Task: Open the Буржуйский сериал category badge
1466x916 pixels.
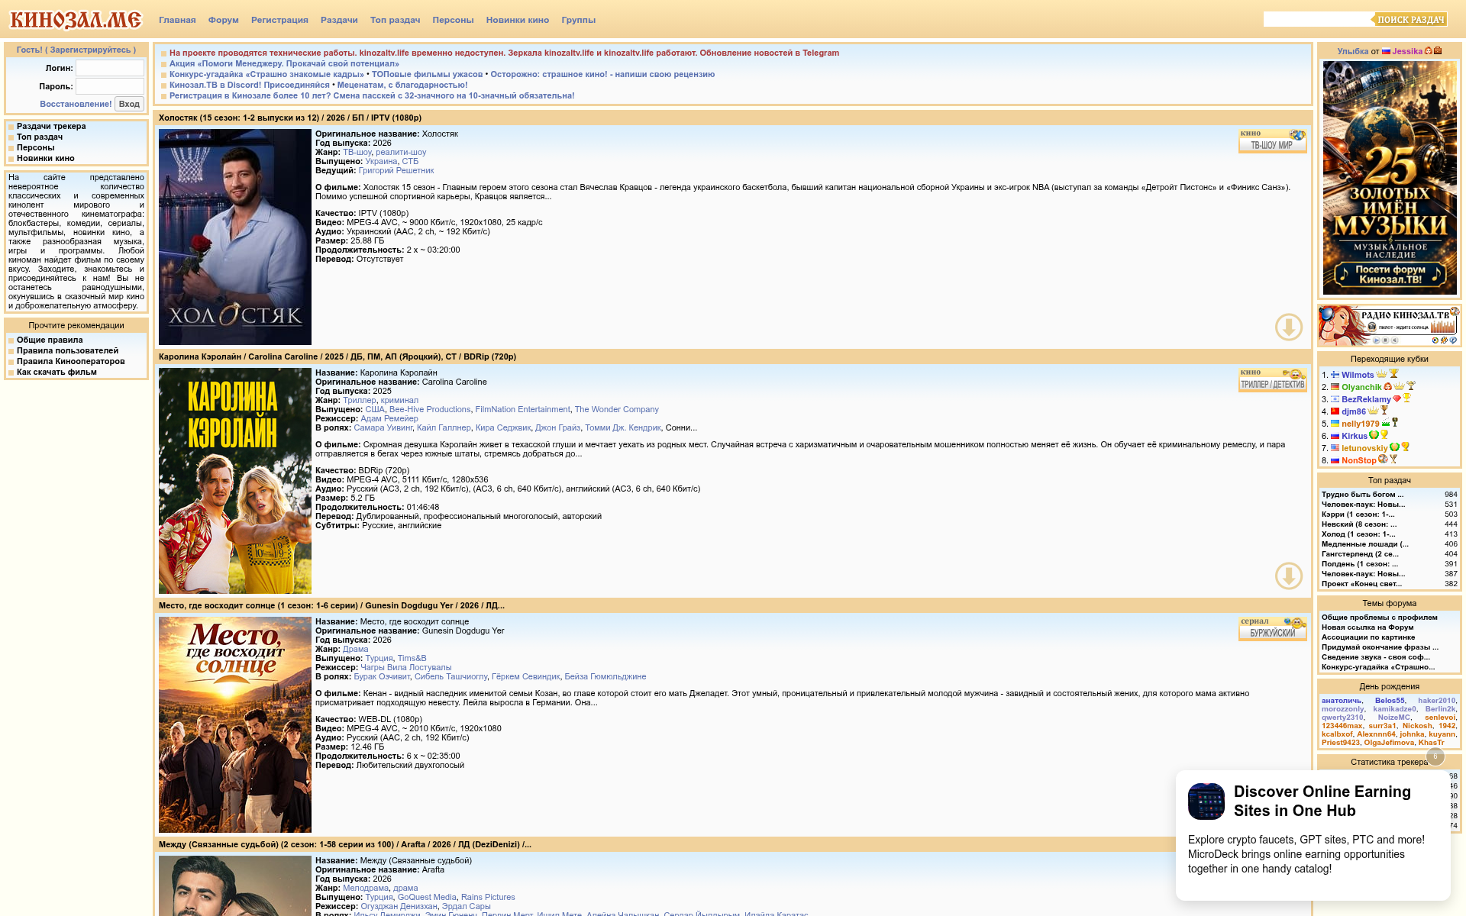Action: tap(1272, 629)
